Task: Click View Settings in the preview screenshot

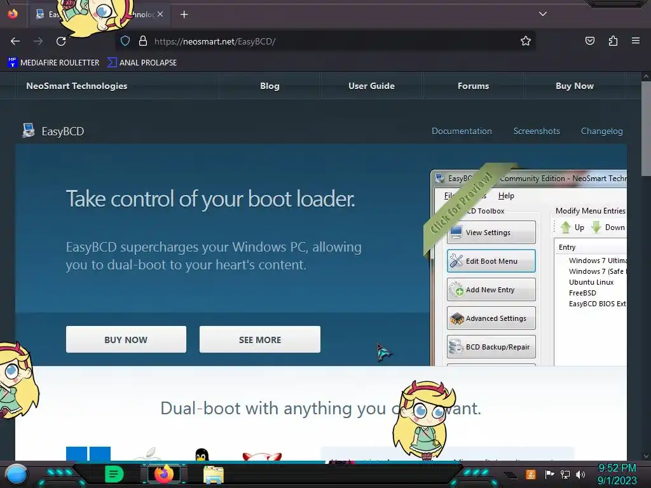Action: pyautogui.click(x=491, y=233)
